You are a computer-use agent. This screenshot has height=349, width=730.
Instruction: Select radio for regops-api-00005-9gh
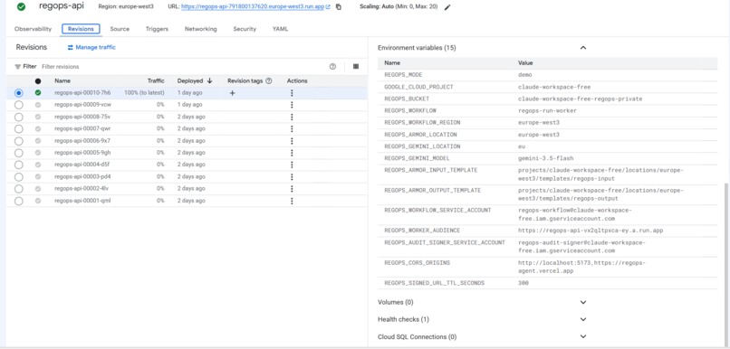pos(19,153)
